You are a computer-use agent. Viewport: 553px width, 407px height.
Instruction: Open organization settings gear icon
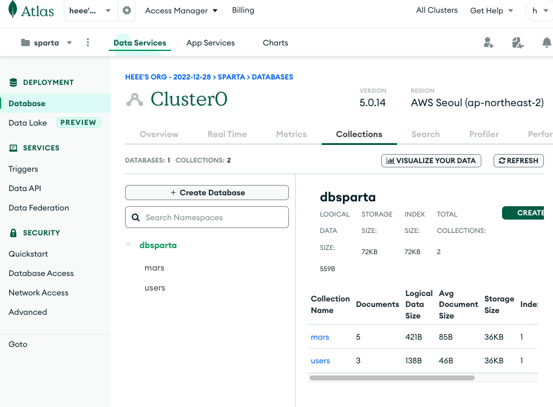[127, 10]
